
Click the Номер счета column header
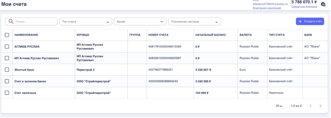(x=158, y=35)
